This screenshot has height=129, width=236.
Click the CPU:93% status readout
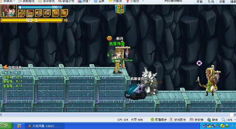(123, 120)
